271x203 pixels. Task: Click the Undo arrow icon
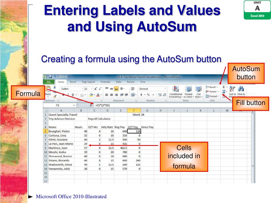pyautogui.click(x=55, y=77)
